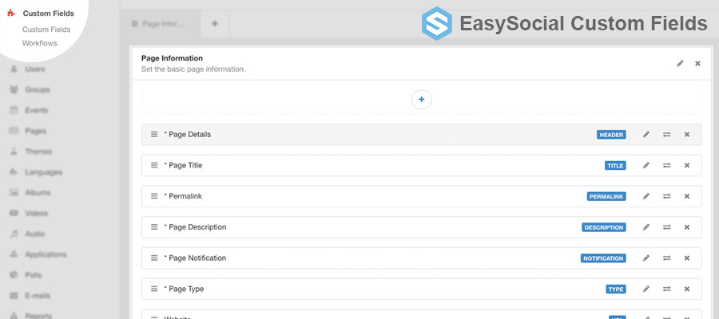Open the Albums sidebar menu
The image size is (719, 319).
point(38,193)
